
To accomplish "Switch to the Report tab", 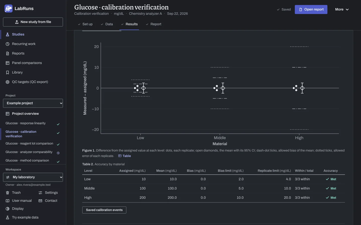I will pos(154,24).
